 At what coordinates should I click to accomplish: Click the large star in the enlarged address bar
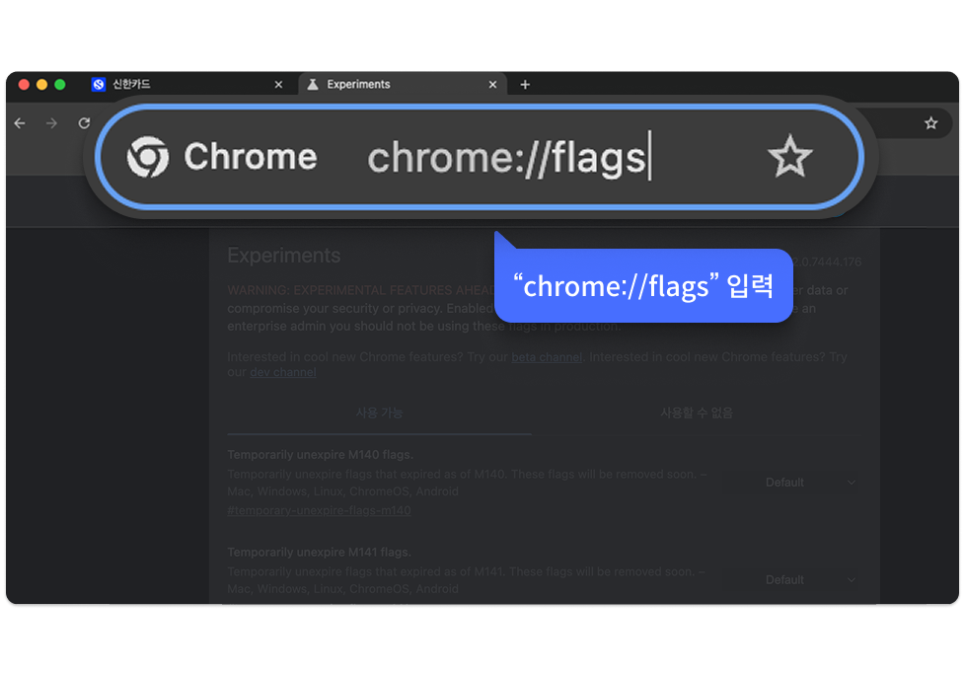(x=789, y=158)
